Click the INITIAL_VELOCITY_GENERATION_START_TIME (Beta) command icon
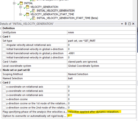The height and width of the screenshot is (121, 138). pyautogui.click(x=34, y=18)
